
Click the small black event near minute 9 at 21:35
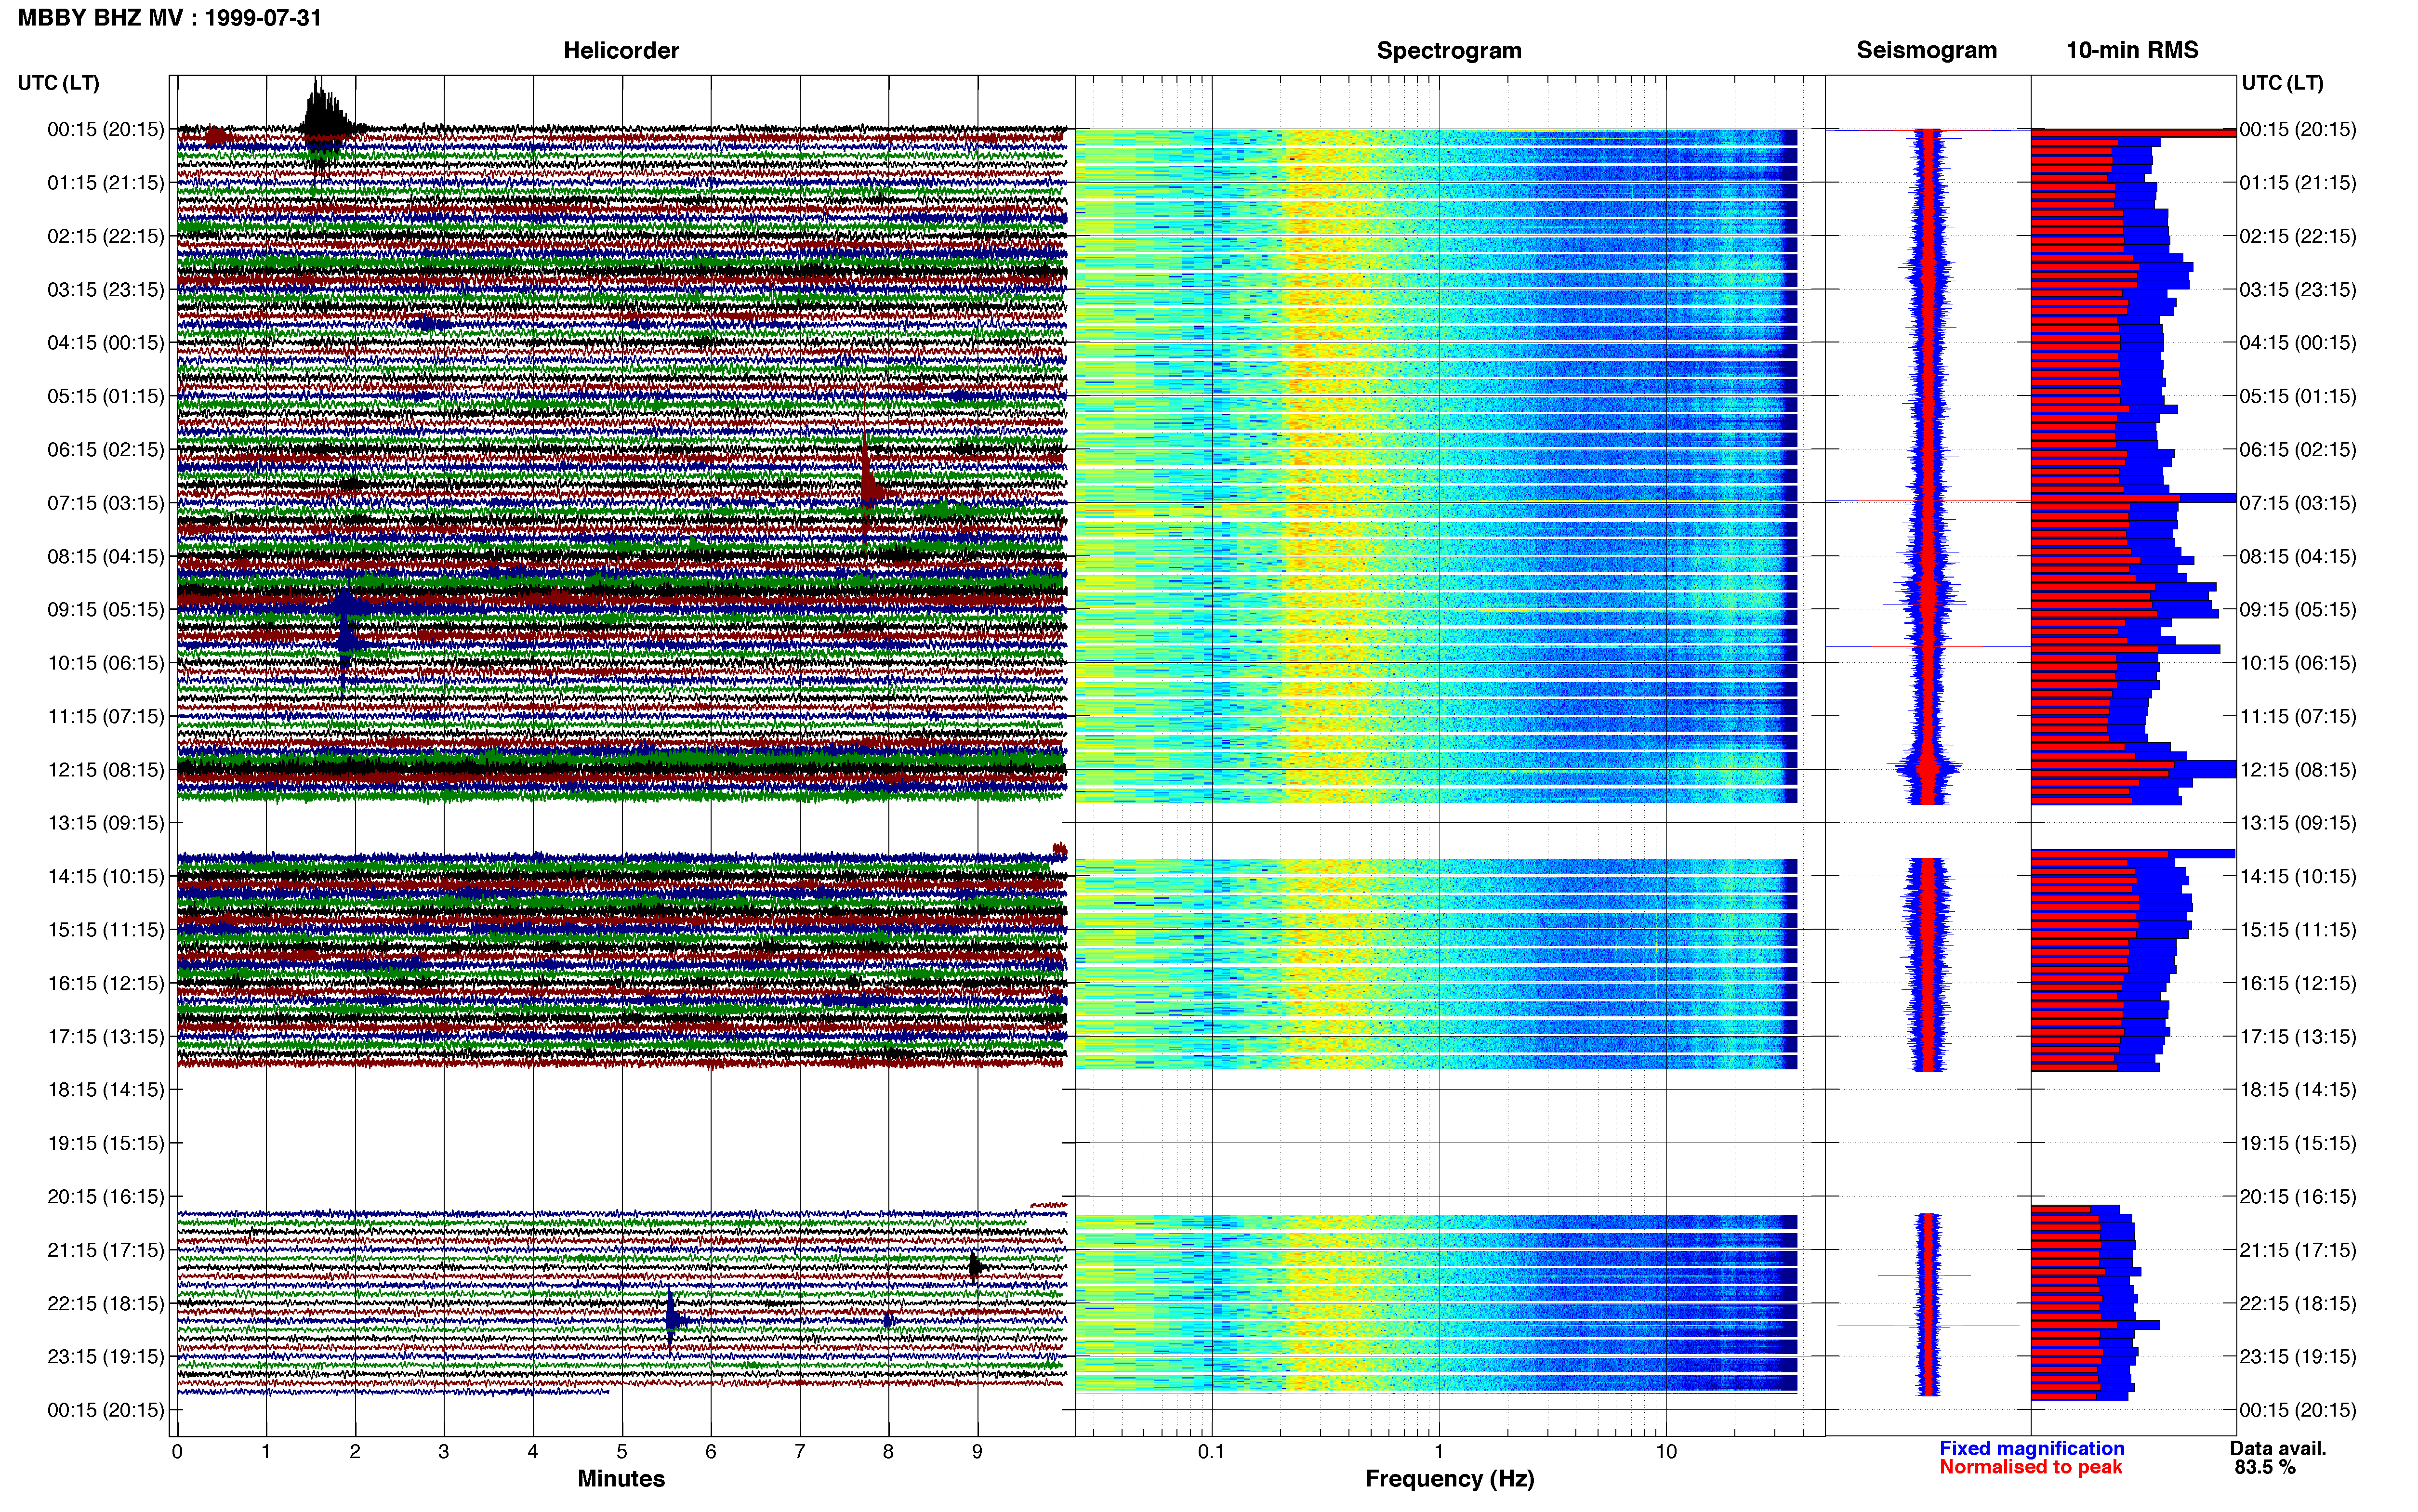pyautogui.click(x=975, y=1267)
